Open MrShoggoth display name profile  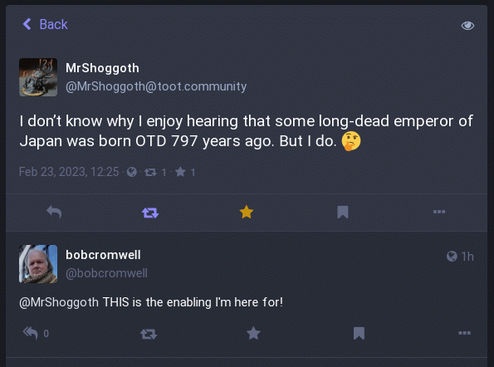click(102, 68)
